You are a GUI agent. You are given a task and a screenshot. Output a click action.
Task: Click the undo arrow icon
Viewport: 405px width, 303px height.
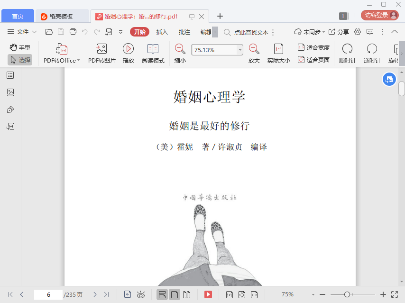click(x=85, y=32)
